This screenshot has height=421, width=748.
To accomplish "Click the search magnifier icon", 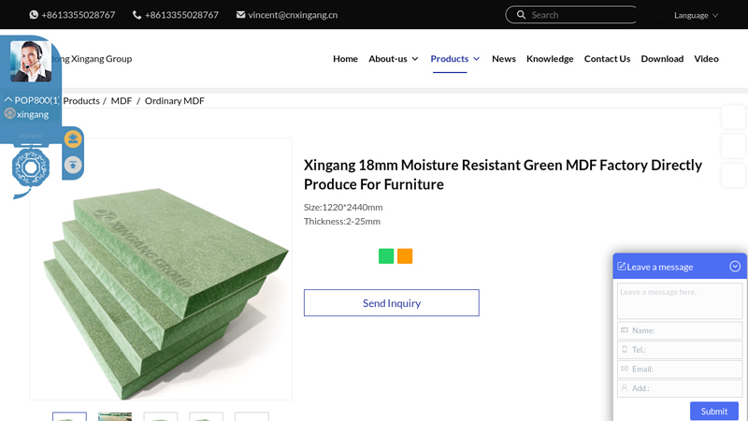I will click(x=522, y=15).
